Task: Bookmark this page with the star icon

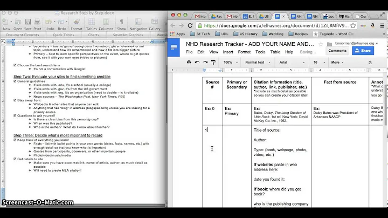Action: (353, 25)
